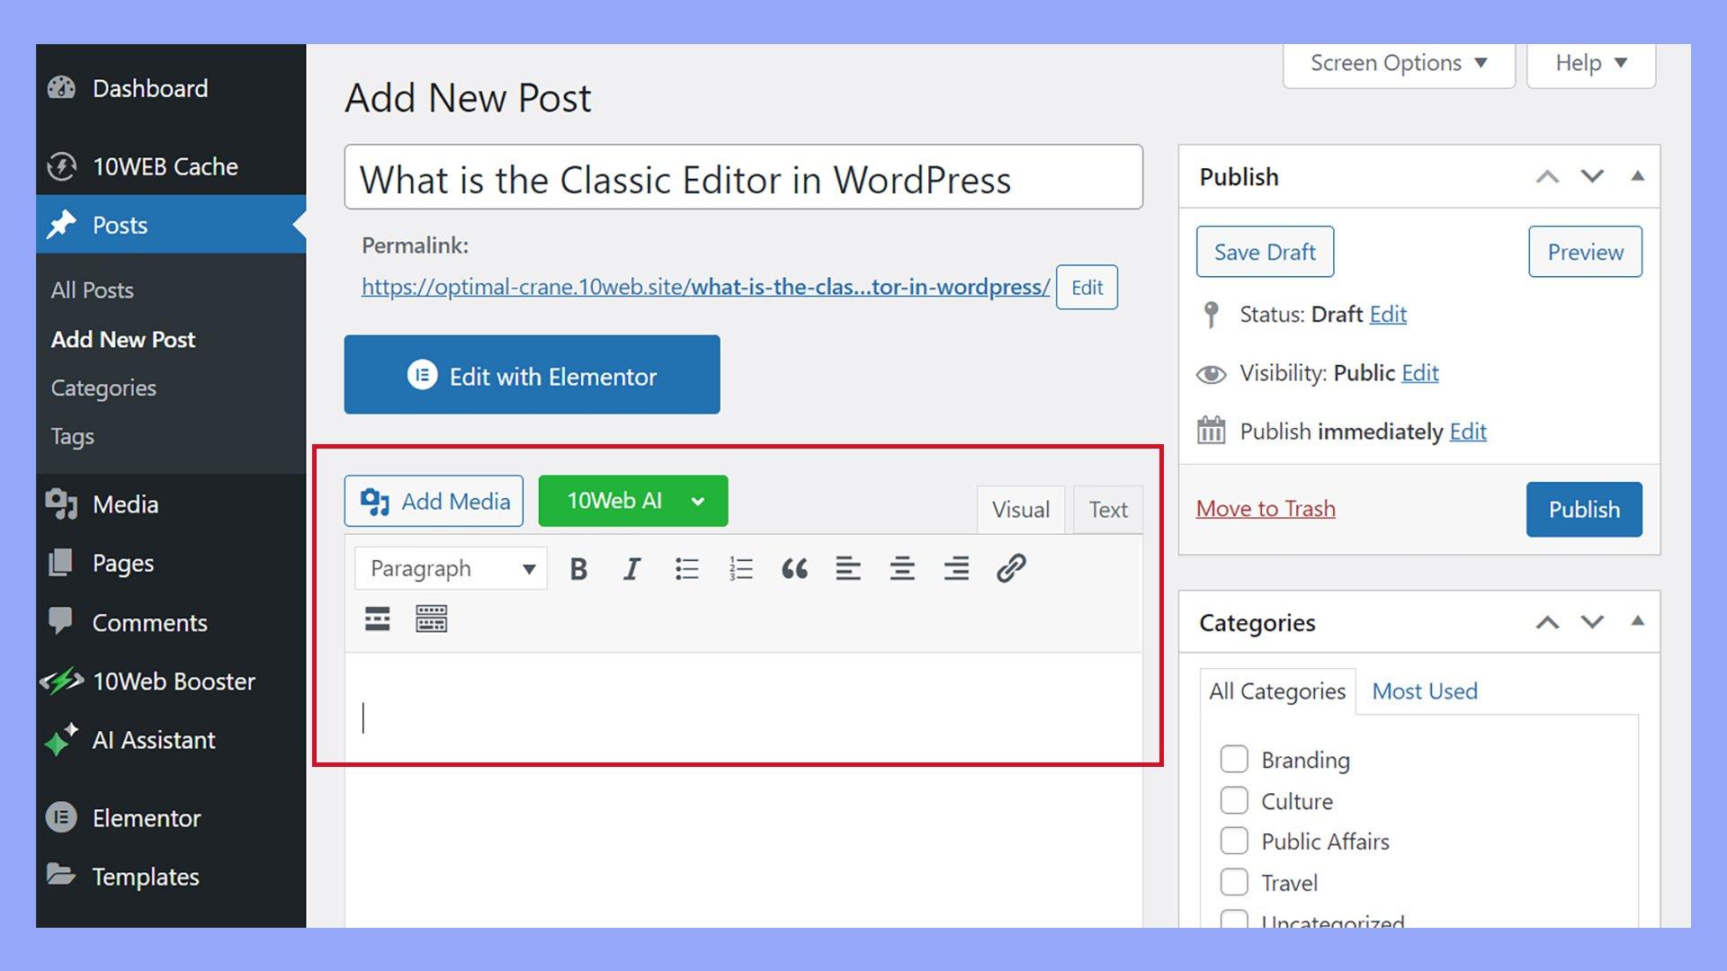Open the Paragraph format dropdown

[x=451, y=568]
